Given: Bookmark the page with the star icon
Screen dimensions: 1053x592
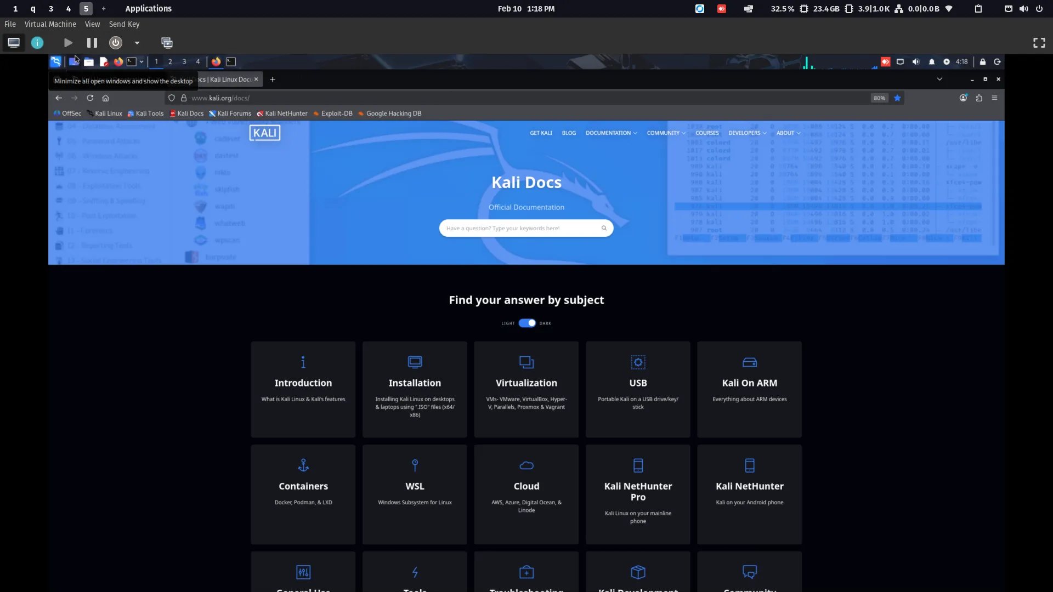Looking at the screenshot, I should pos(897,98).
